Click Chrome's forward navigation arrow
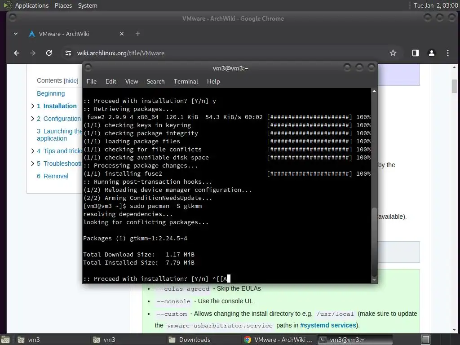The image size is (460, 345). (33, 53)
